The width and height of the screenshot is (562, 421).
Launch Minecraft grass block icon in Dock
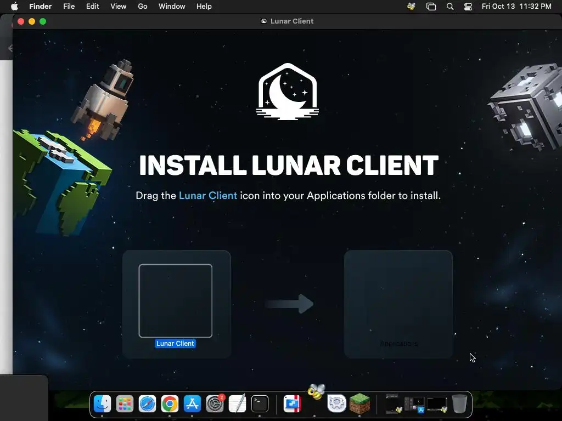coord(359,403)
